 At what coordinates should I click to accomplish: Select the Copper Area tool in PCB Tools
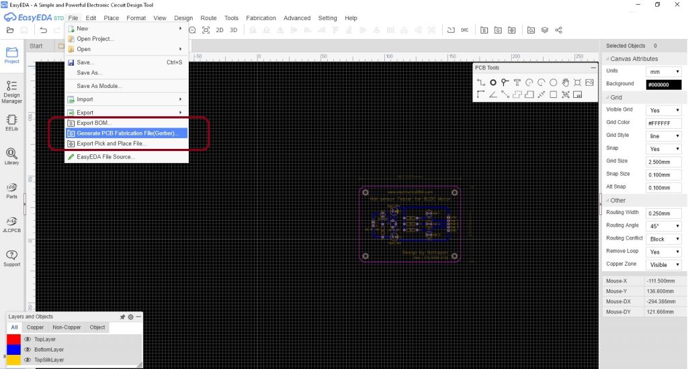click(x=517, y=94)
